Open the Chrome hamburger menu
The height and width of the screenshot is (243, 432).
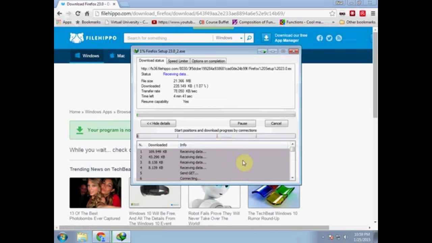click(x=373, y=13)
